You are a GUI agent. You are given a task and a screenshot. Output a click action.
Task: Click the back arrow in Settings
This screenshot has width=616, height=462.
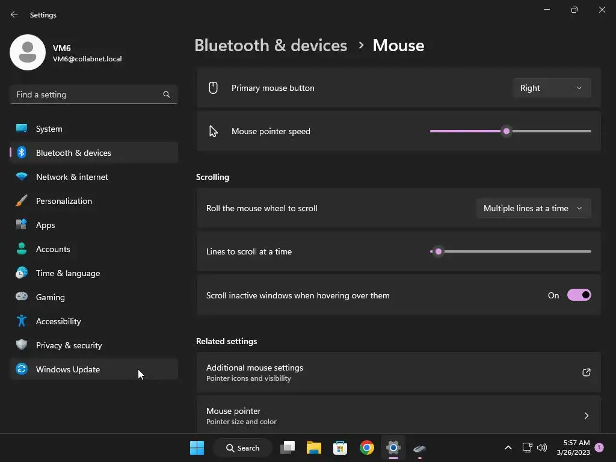coord(14,14)
